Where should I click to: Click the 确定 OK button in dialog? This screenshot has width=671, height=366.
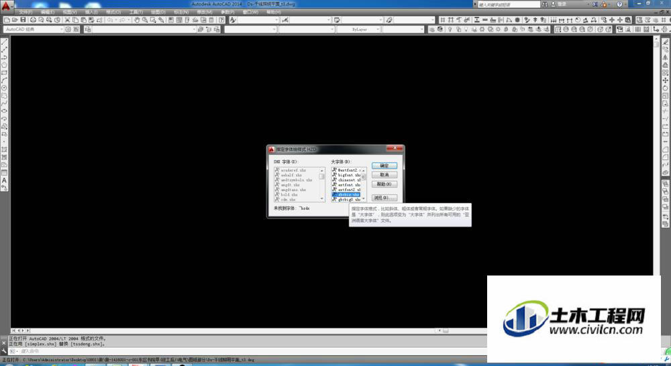[x=384, y=166]
